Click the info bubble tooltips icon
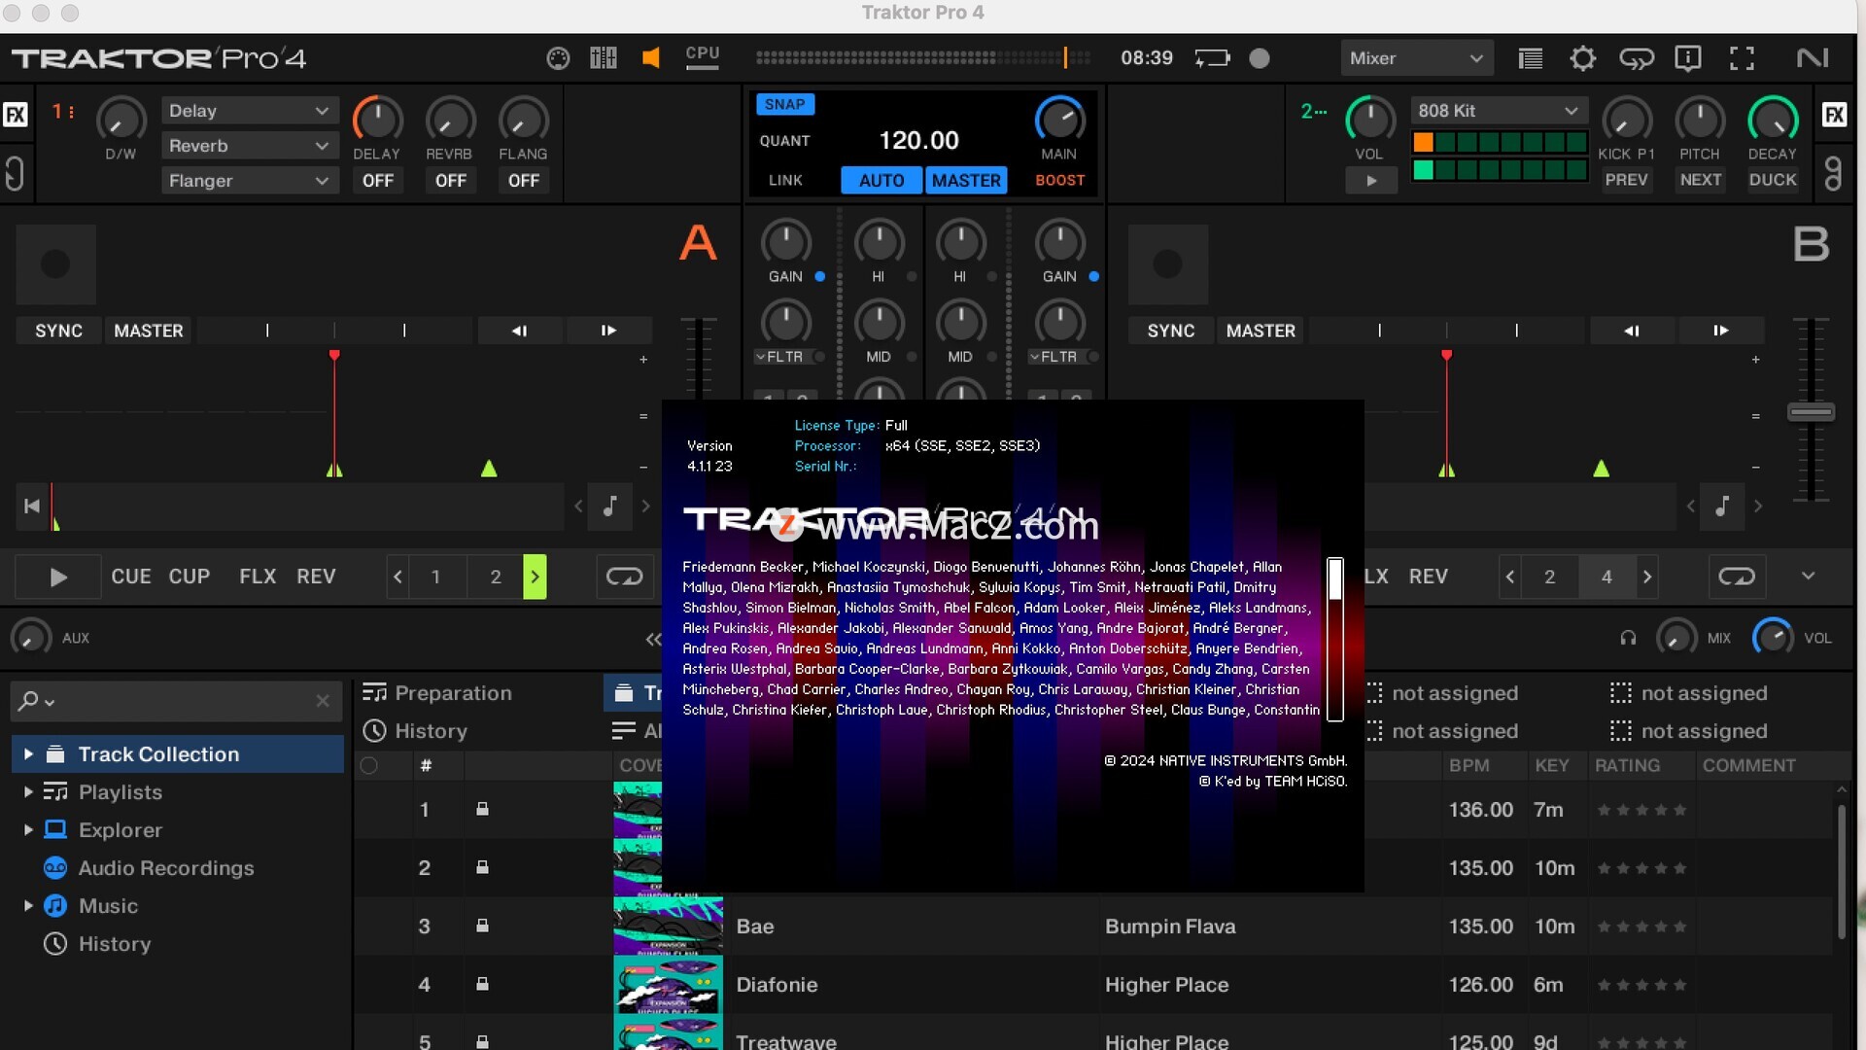This screenshot has height=1050, width=1866. point(1688,58)
